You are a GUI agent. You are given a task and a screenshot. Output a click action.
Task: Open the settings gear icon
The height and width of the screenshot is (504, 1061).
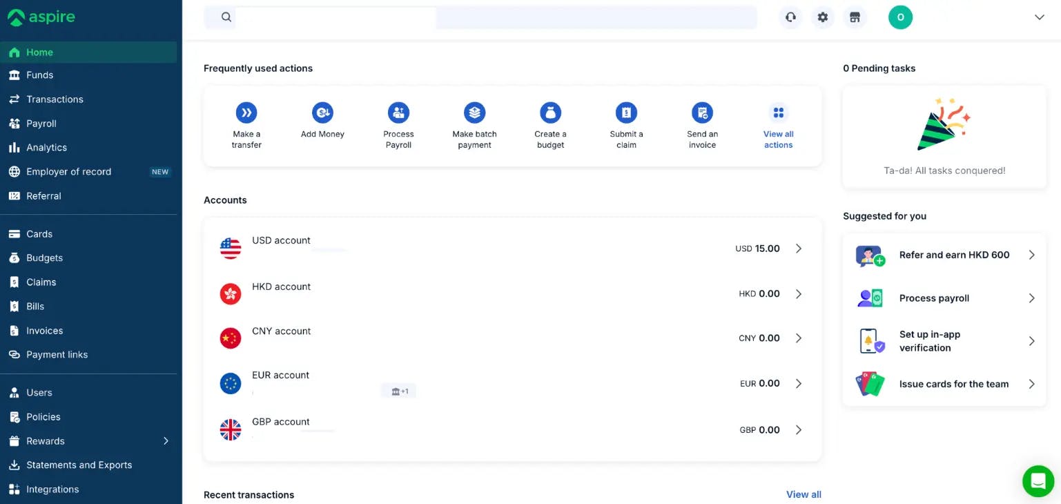coord(822,17)
